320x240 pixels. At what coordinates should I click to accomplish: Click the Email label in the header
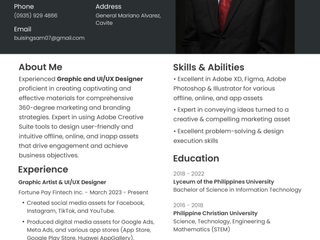point(22,29)
